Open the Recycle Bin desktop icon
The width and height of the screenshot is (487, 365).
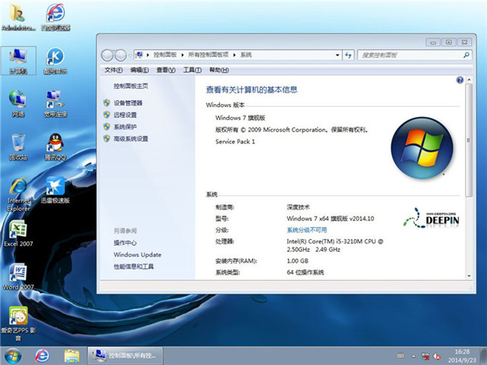pos(18,147)
